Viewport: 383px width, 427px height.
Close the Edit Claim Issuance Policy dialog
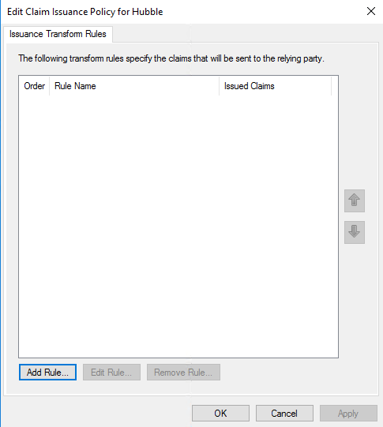[371, 11]
